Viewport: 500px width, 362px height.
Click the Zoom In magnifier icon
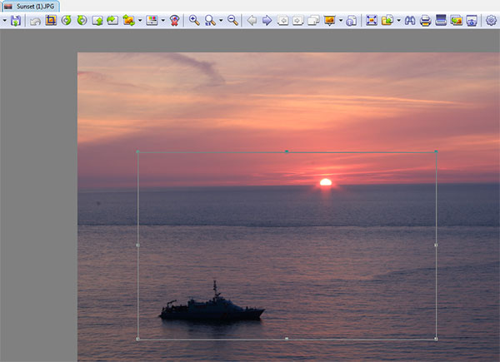coord(194,20)
